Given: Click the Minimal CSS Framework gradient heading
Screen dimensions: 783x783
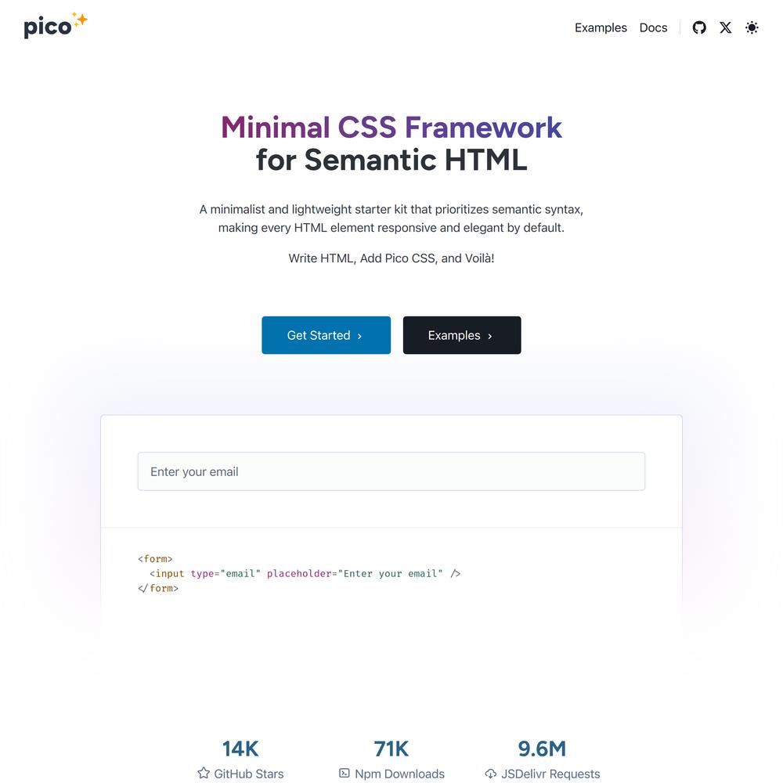Looking at the screenshot, I should (x=391, y=128).
